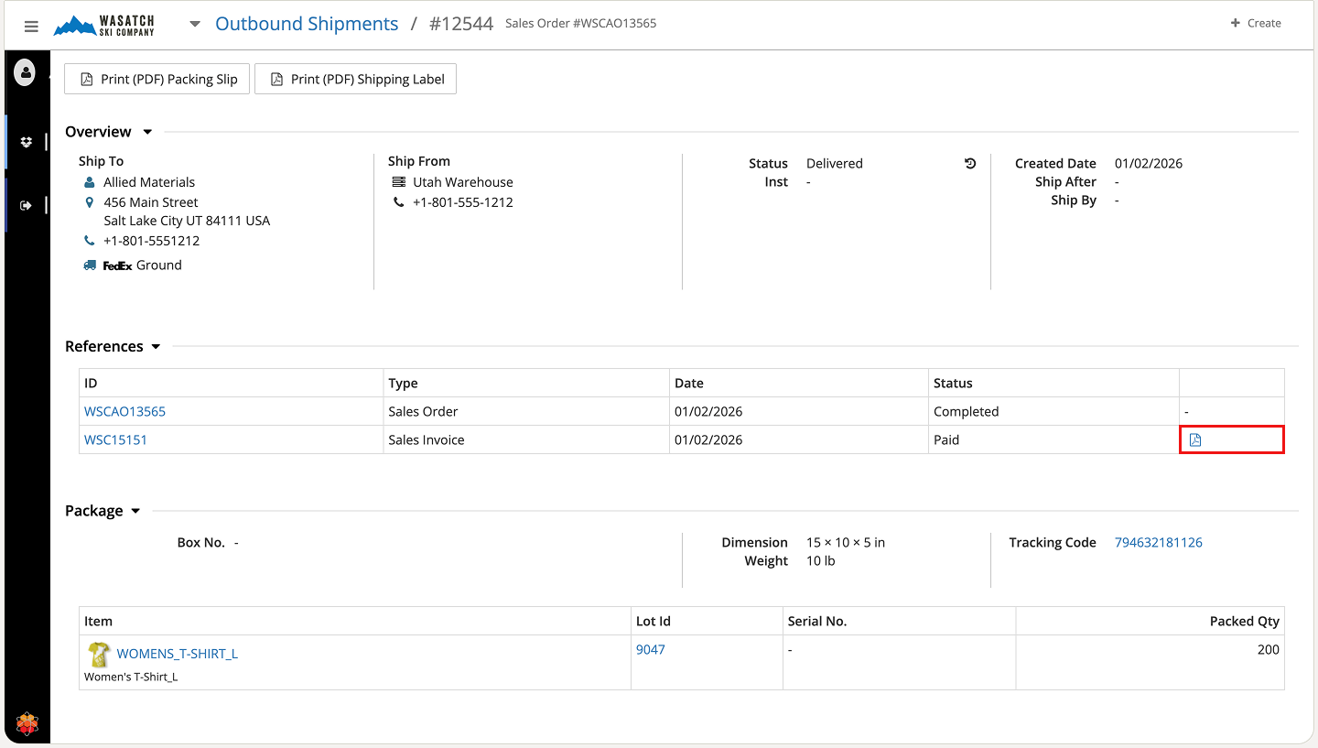Click the Women's T-shirt product thumbnail
1318x748 pixels.
coord(98,654)
